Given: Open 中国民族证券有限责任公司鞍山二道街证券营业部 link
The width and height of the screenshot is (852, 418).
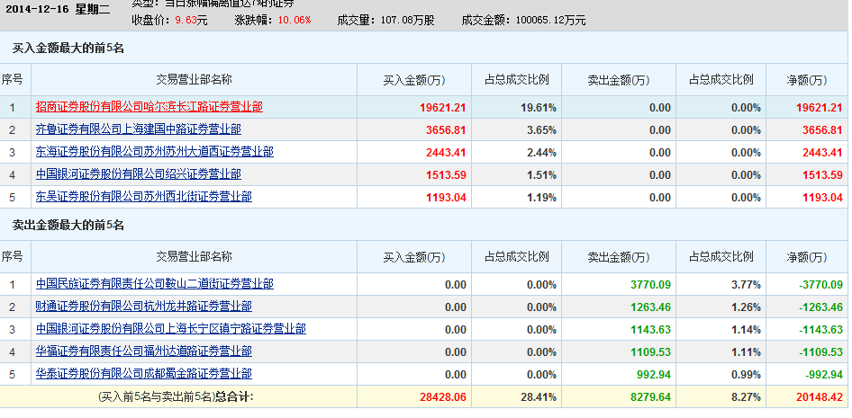Looking at the screenshot, I should point(155,284).
